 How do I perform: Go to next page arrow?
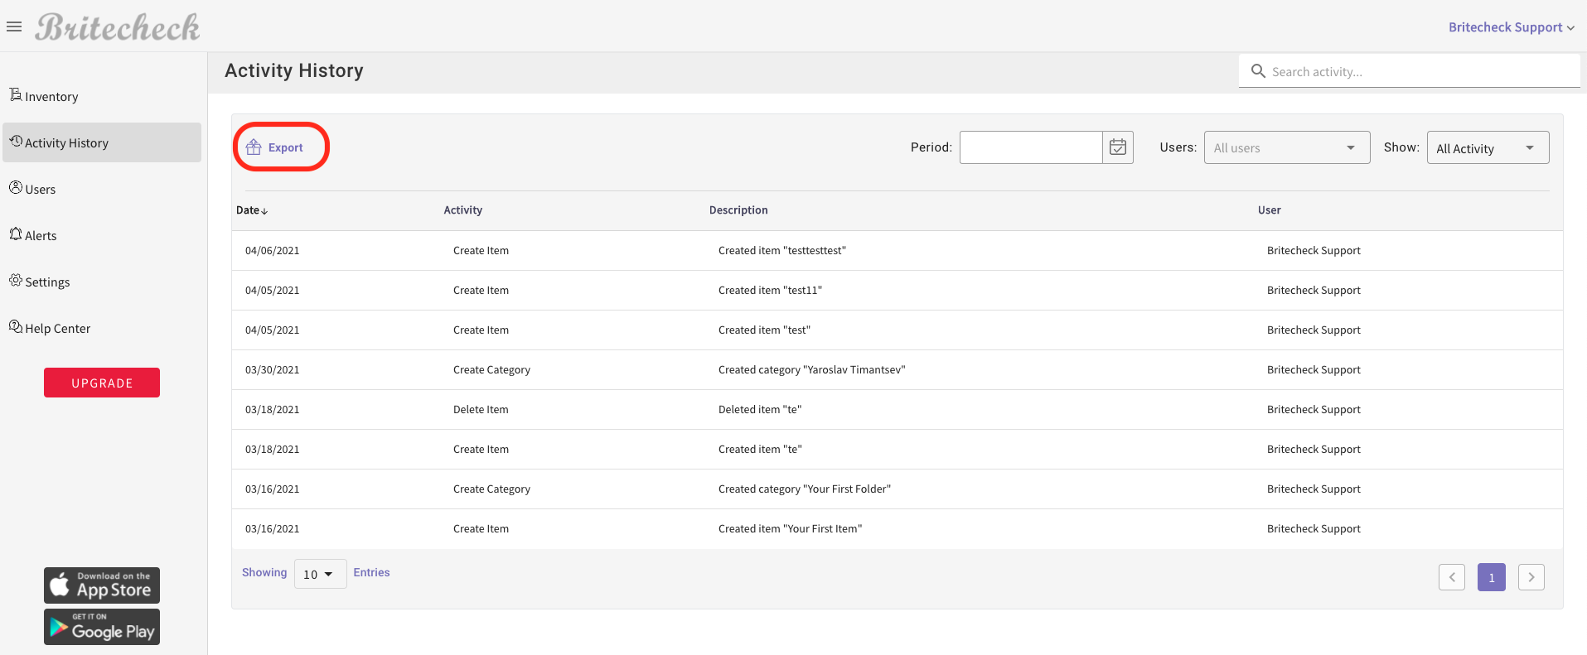coord(1531,577)
